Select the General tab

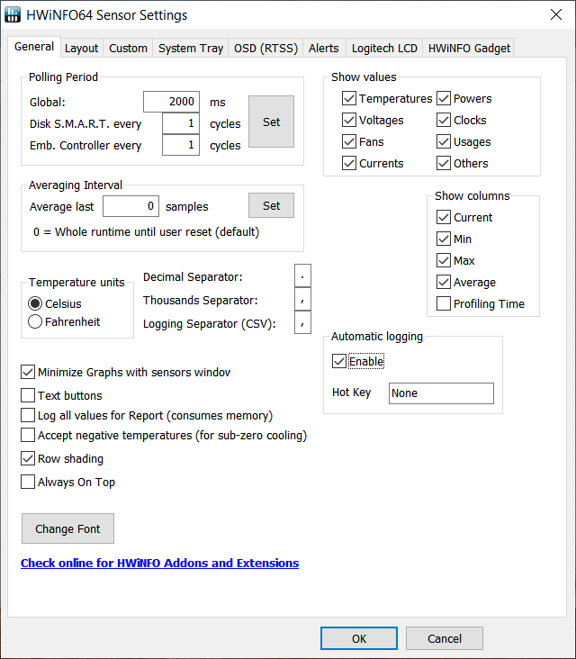coord(34,47)
